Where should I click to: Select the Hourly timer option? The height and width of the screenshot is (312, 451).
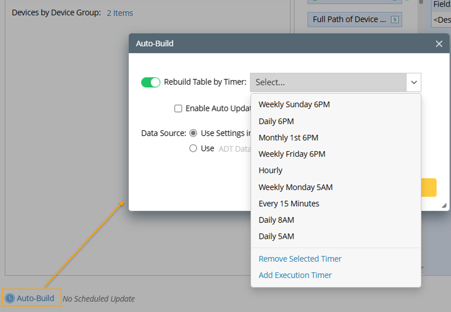point(271,170)
